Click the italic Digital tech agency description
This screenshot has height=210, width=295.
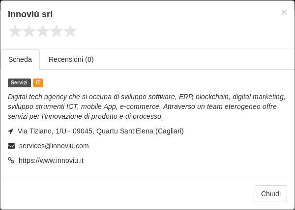click(147, 106)
